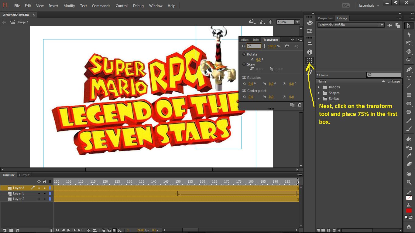This screenshot has height=233, width=415.
Task: Open the Edit Scene dropdown
Action: (x=252, y=22)
